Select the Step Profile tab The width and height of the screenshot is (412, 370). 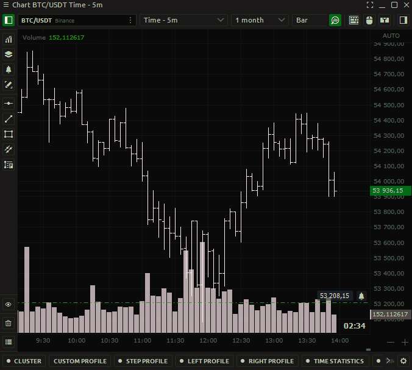click(143, 361)
